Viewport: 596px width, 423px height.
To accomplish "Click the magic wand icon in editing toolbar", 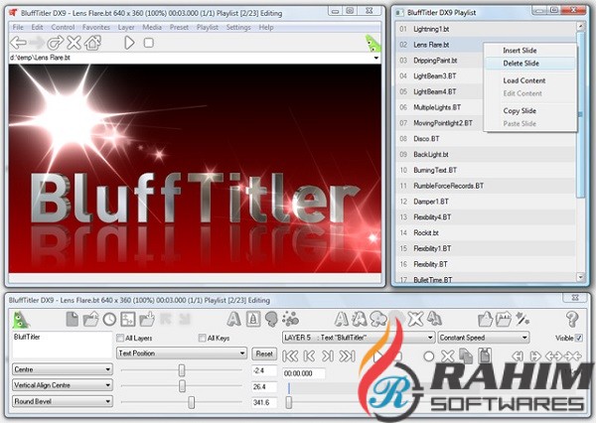I will 522,320.
